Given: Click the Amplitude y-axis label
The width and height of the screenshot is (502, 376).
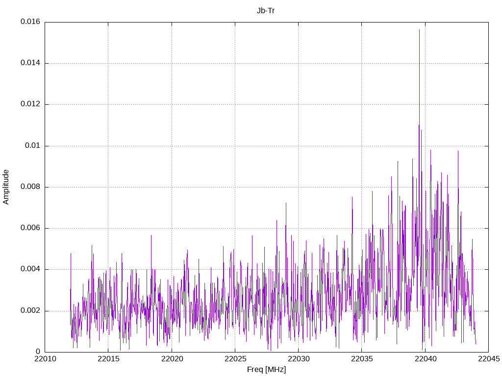Looking at the screenshot, I should (6, 187).
